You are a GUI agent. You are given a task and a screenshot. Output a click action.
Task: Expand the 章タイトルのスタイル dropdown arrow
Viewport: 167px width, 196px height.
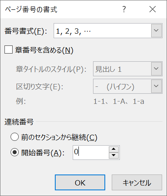pos(156,69)
